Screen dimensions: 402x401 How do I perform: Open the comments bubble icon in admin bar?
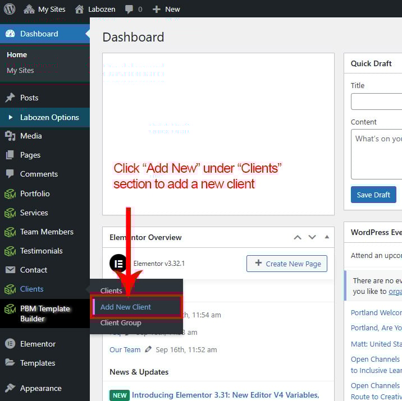[x=129, y=9]
